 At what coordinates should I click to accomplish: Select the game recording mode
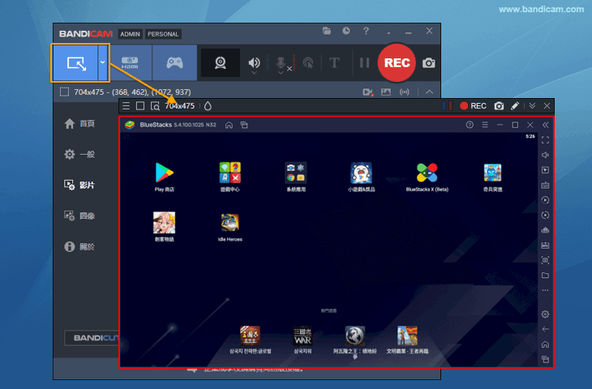click(x=174, y=62)
